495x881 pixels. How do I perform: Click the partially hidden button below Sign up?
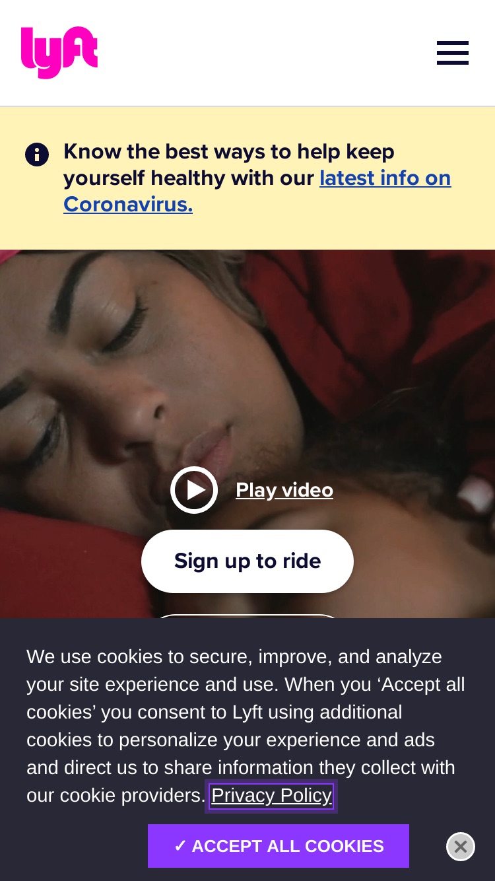247,616
